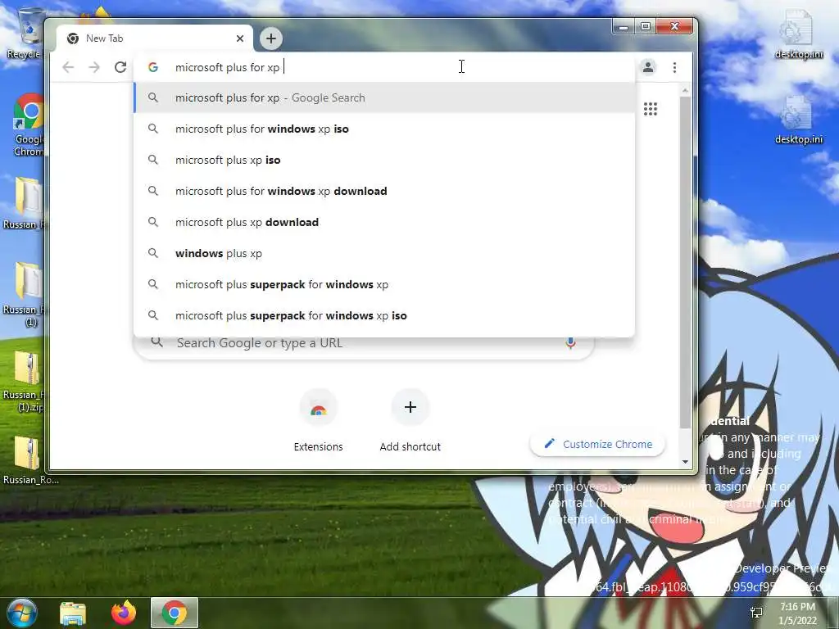Click the scrollbar up arrow in Chrome
The image size is (839, 629).
coord(685,91)
